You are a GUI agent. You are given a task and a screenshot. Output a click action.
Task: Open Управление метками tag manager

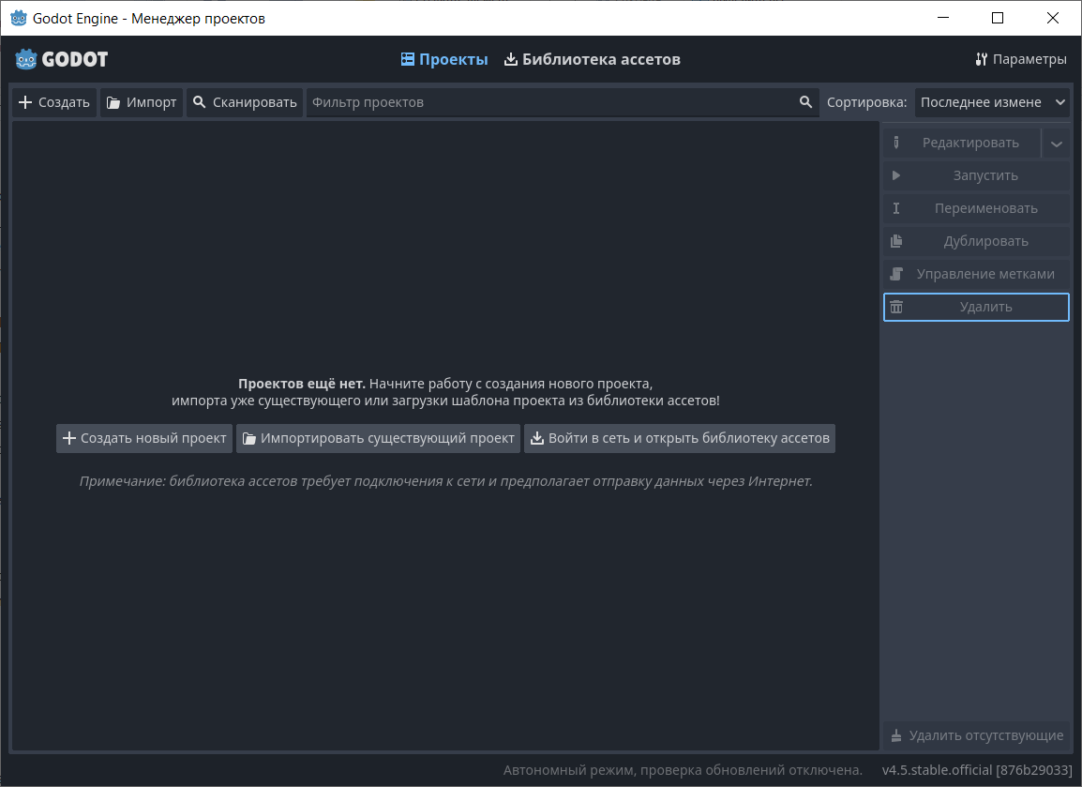[x=976, y=274]
